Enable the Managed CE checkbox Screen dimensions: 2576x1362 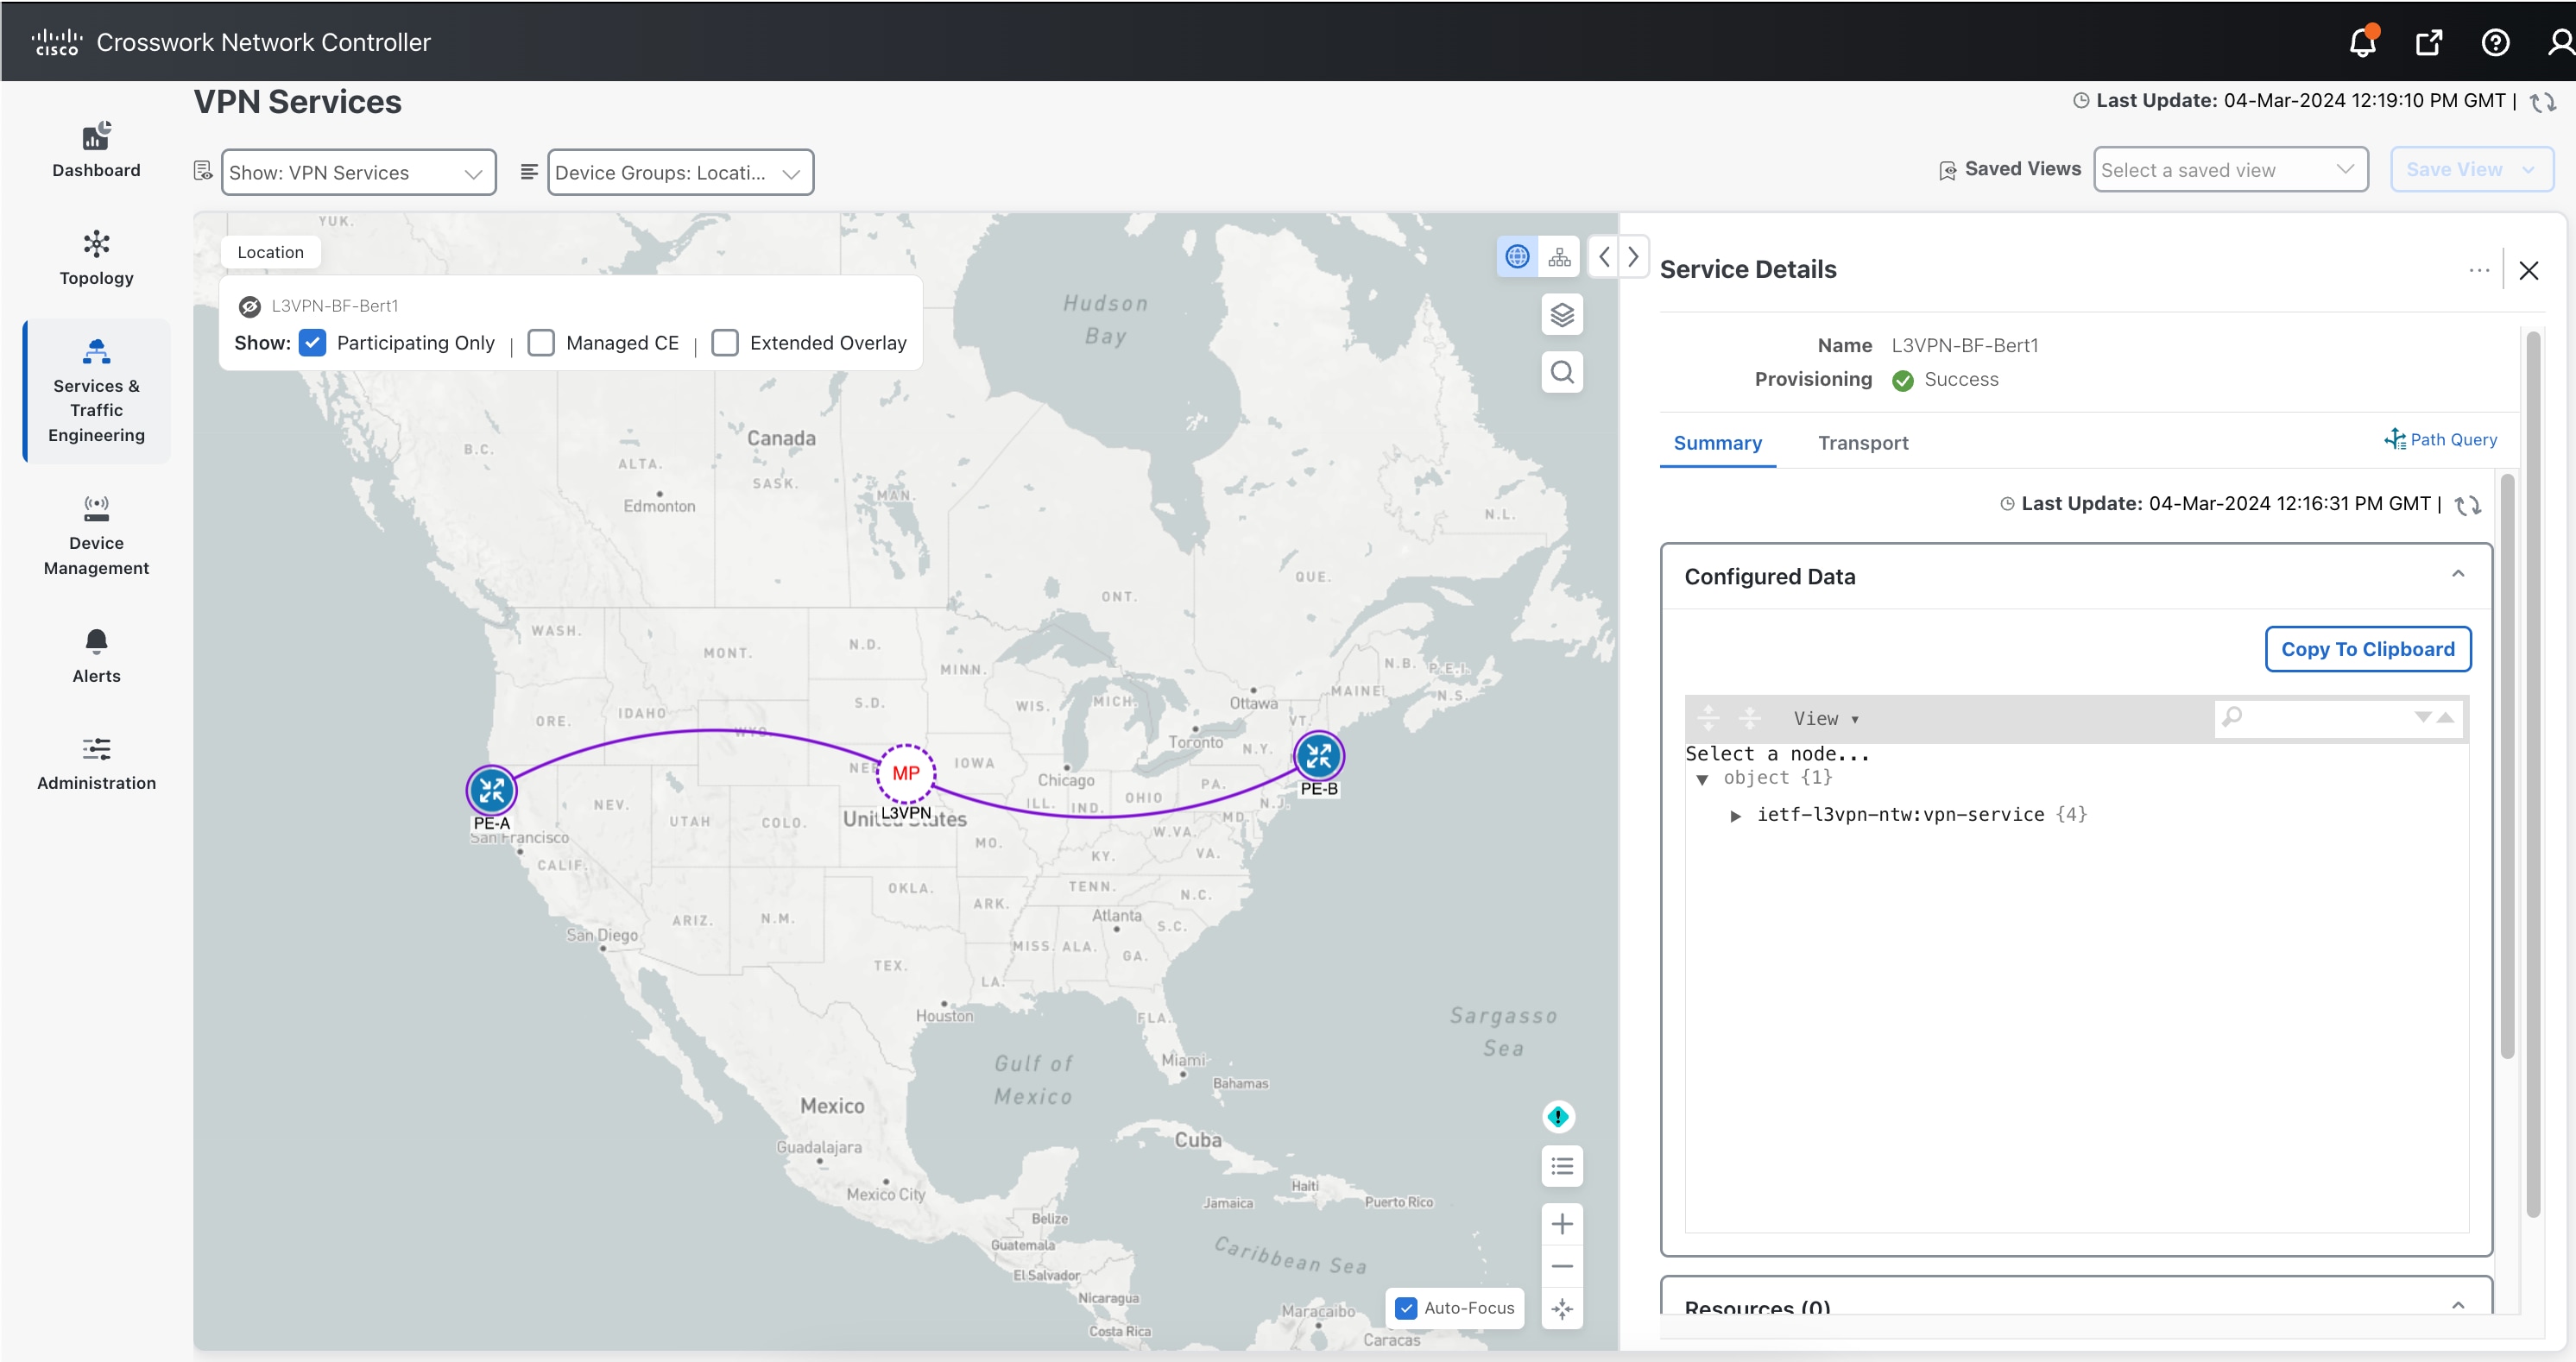[541, 342]
